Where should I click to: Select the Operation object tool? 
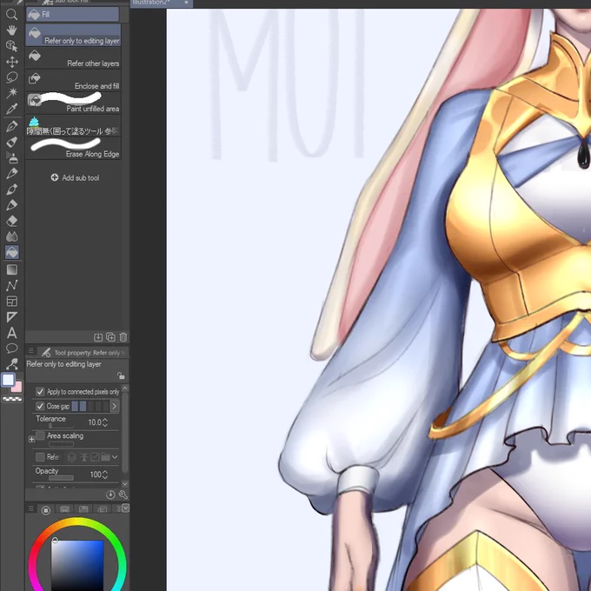click(x=11, y=46)
